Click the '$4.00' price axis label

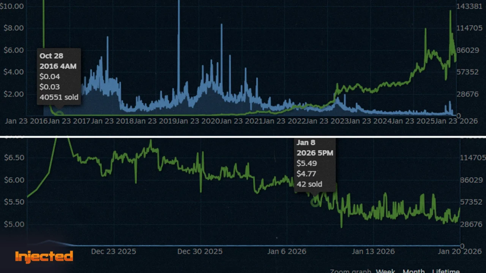tap(13, 72)
